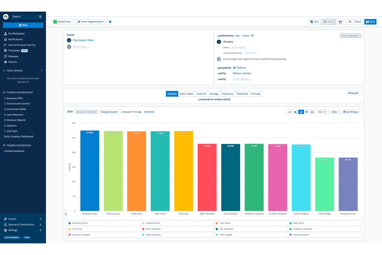Select the stacked area chart icon
This screenshot has width=382, height=255.
coord(296,112)
